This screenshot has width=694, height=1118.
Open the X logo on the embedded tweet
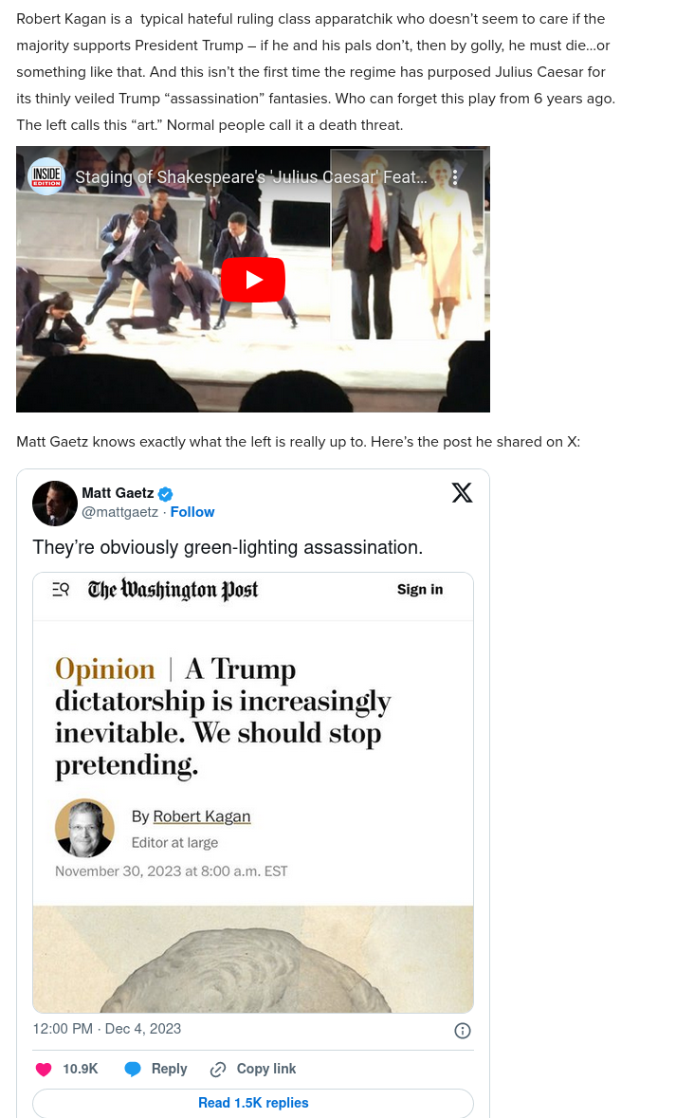tap(462, 493)
